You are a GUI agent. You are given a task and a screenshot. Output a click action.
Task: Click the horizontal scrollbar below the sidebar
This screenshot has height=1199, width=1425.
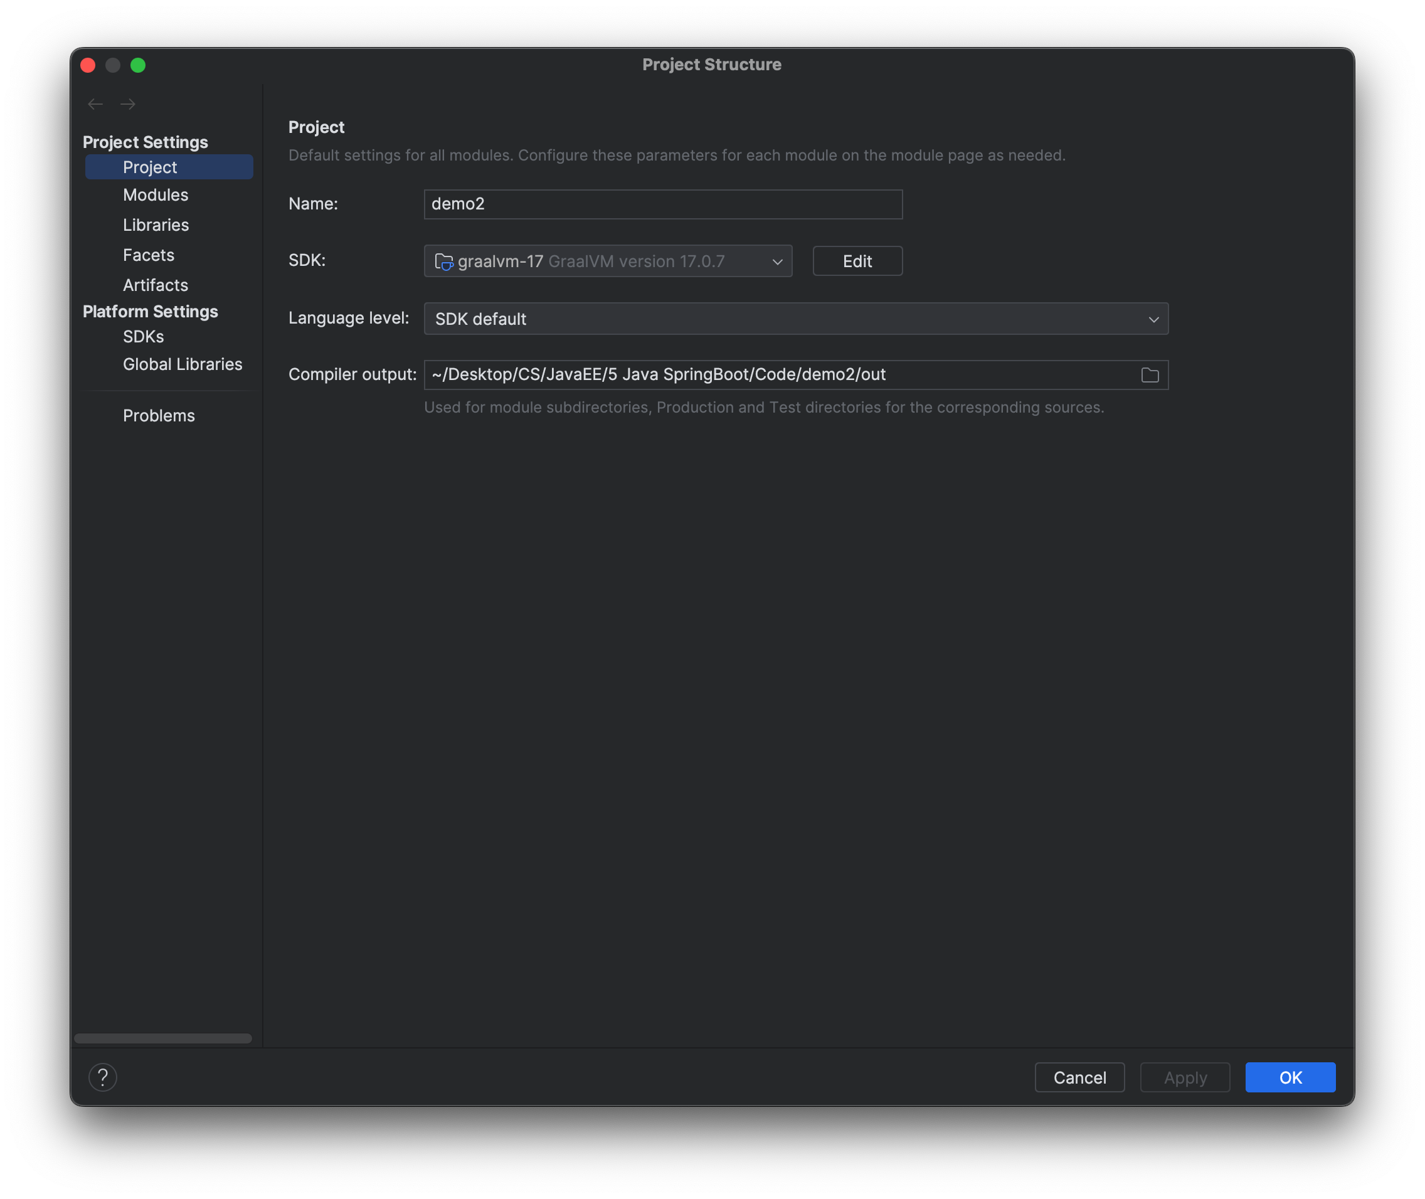[x=163, y=1038]
